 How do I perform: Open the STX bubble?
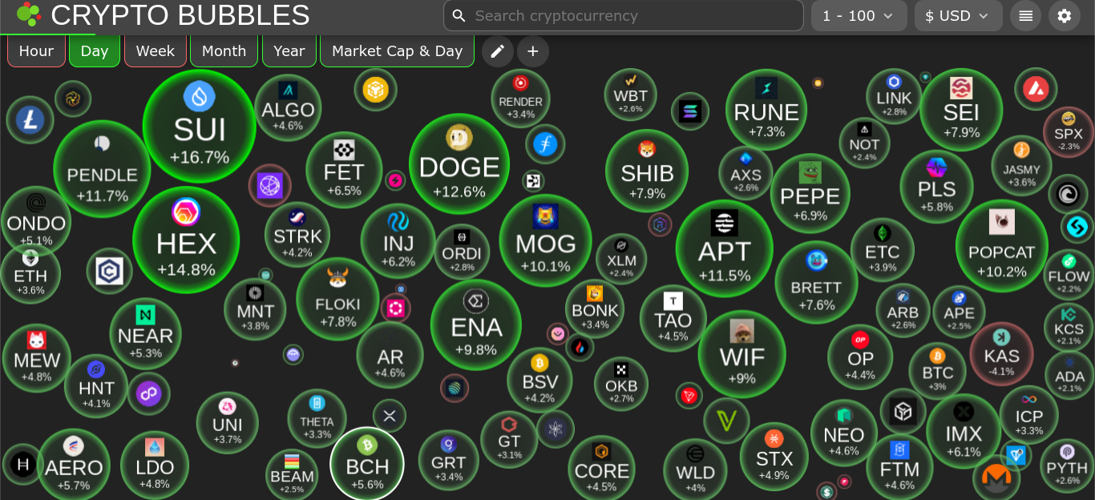coord(774,457)
